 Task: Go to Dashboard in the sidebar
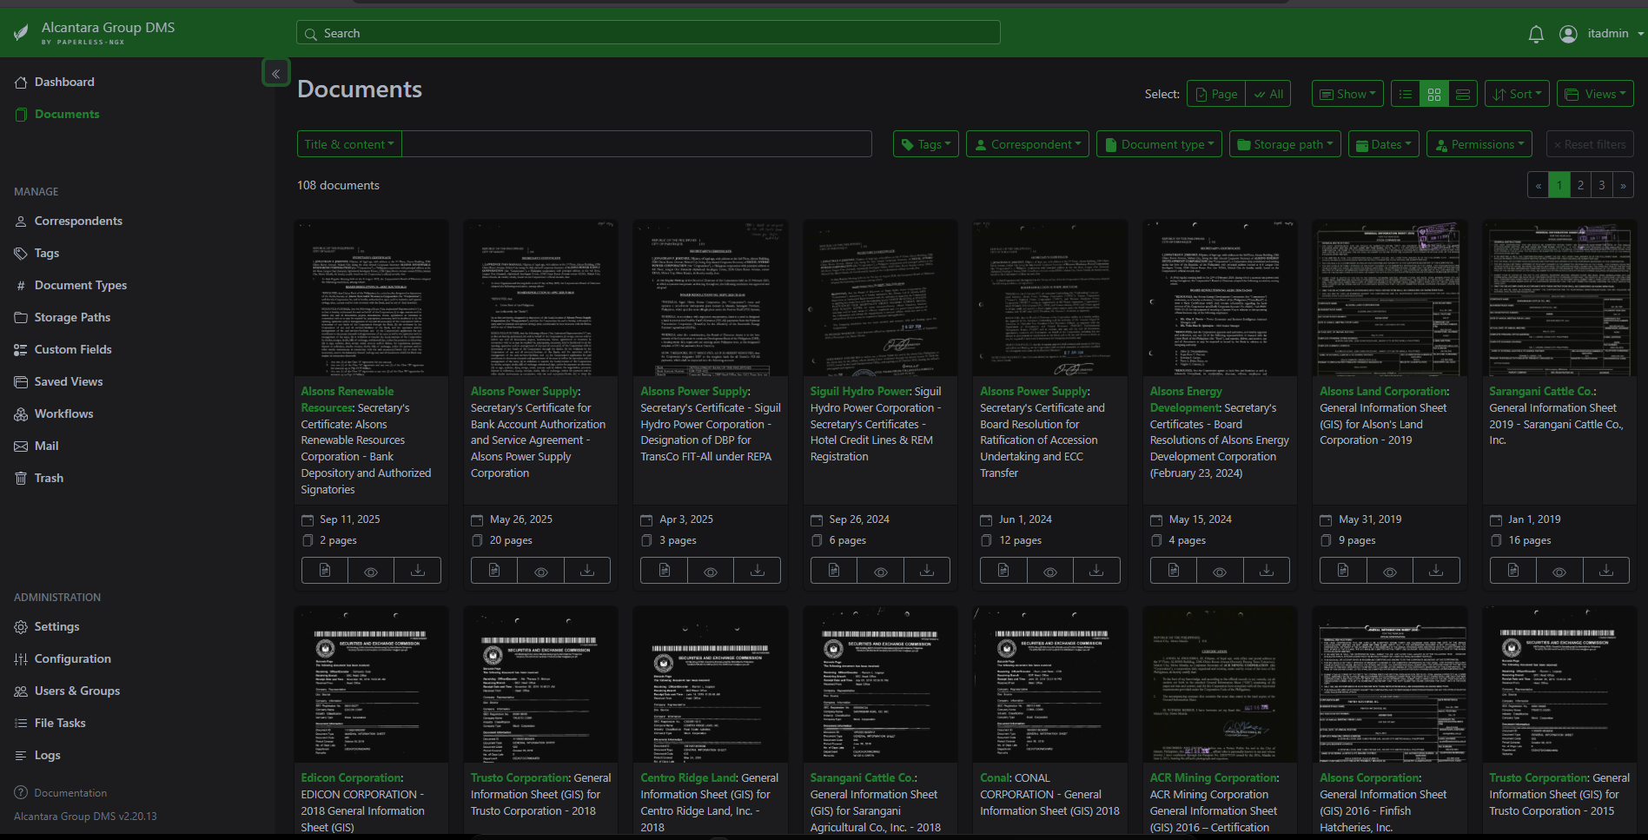pos(64,82)
